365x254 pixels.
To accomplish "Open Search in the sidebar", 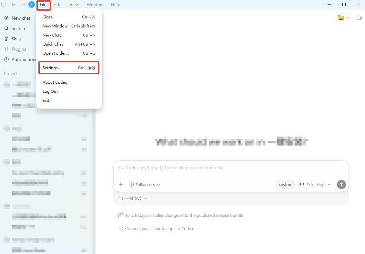I will coord(15,28).
